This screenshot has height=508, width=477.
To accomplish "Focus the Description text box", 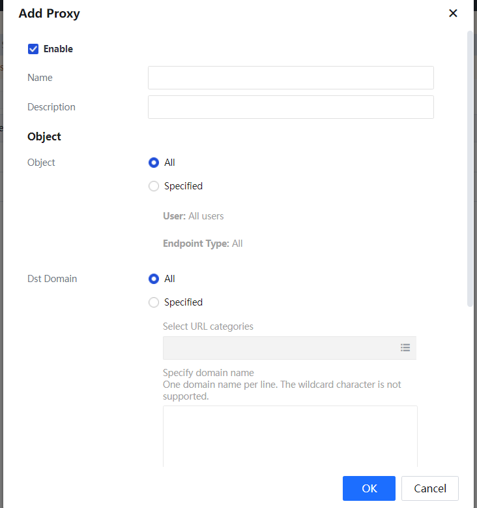I will click(291, 107).
